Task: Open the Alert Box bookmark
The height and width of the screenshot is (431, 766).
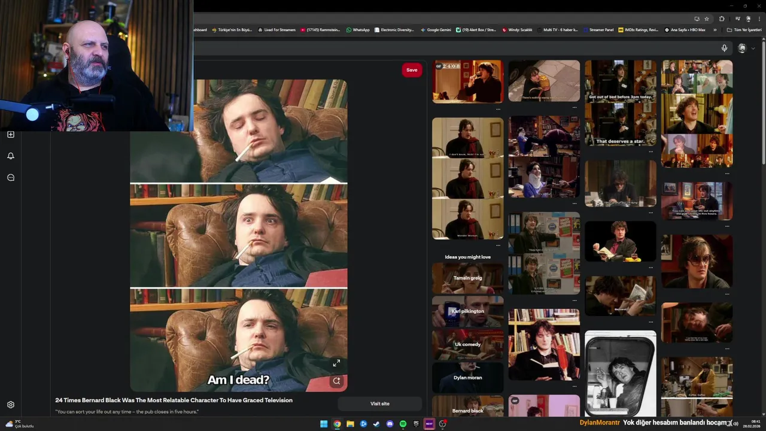Action: (476, 30)
